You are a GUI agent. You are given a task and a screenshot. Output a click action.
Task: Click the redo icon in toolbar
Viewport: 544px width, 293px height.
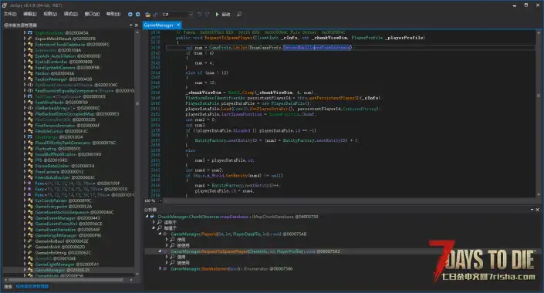pos(207,14)
